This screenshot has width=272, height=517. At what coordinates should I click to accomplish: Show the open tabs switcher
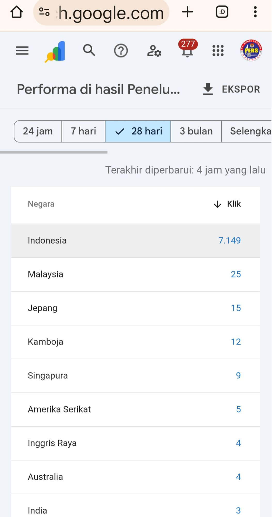click(x=222, y=12)
